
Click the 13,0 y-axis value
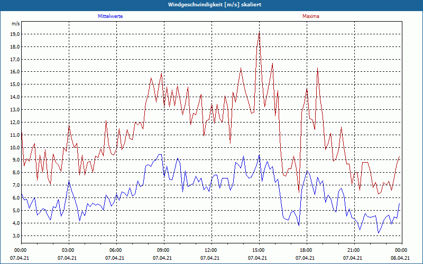(15, 110)
